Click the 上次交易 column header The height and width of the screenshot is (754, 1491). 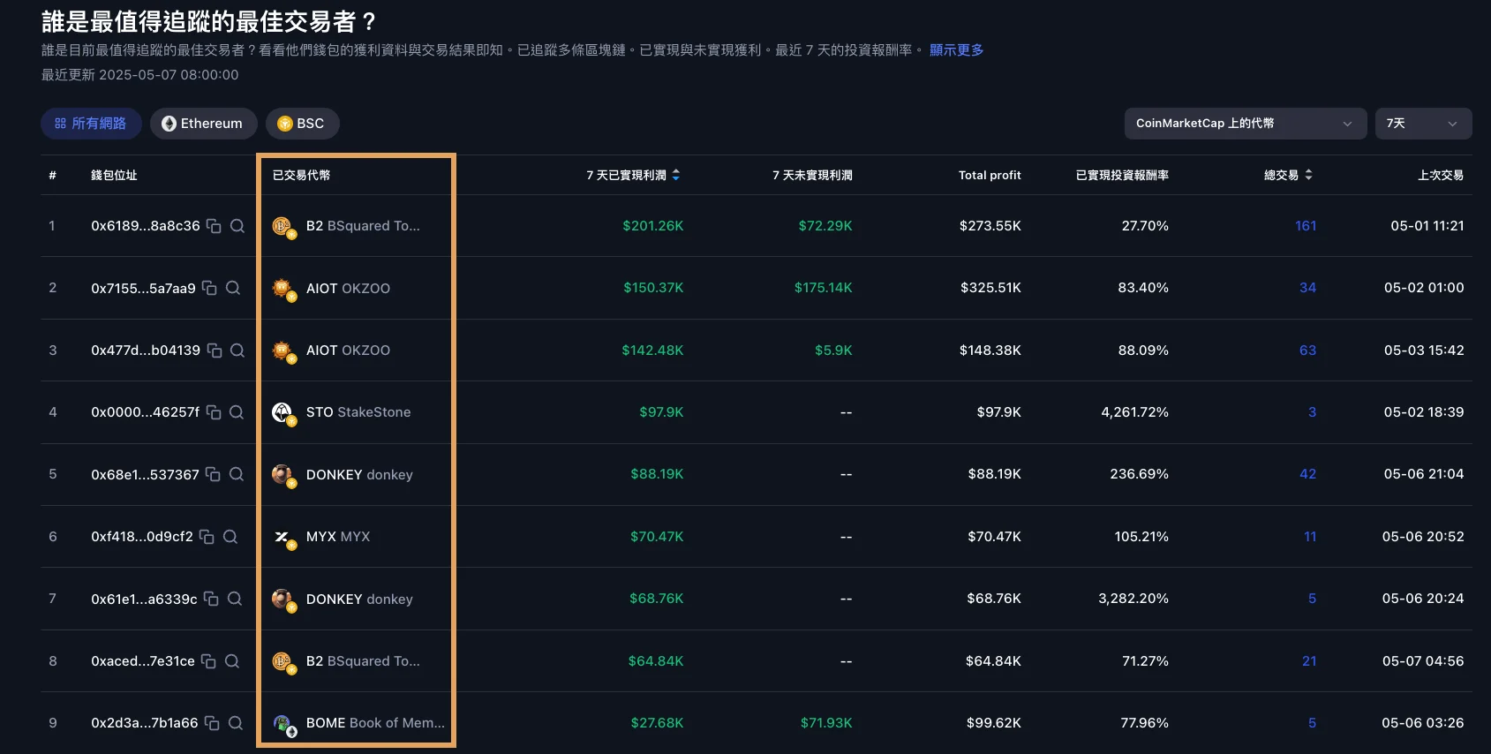1441,176
